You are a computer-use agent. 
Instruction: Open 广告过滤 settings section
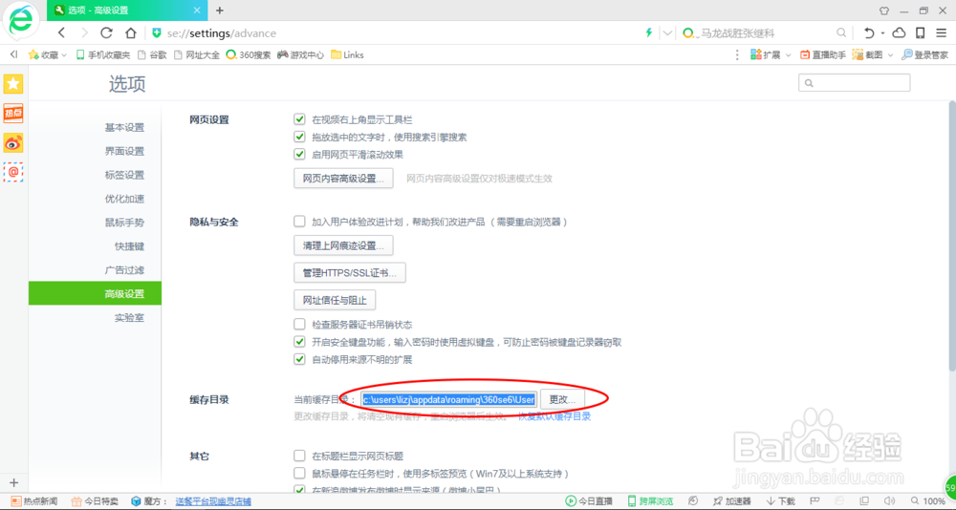point(124,270)
